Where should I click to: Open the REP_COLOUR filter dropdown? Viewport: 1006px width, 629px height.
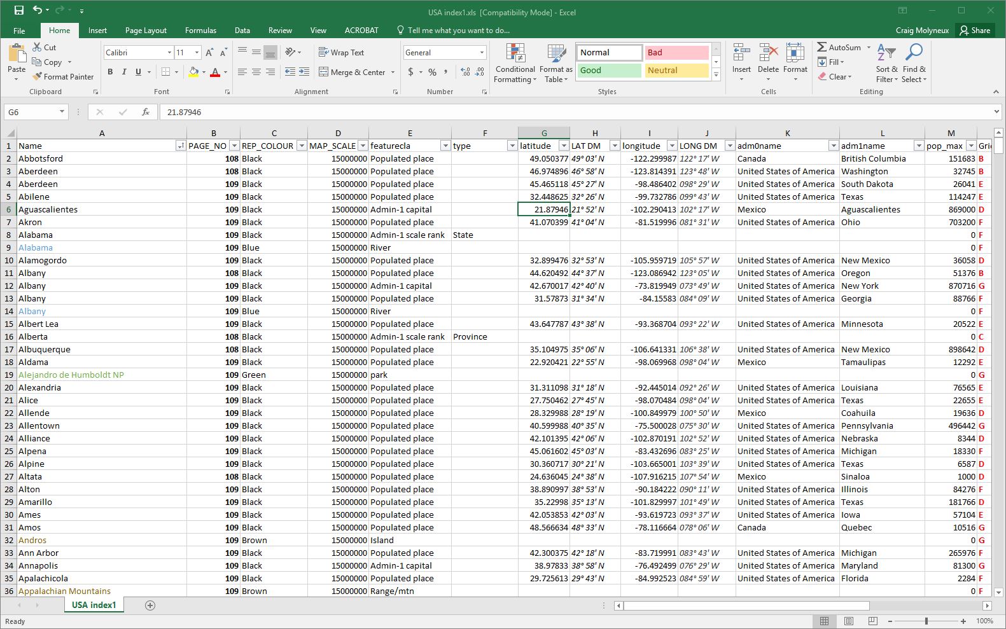click(302, 146)
